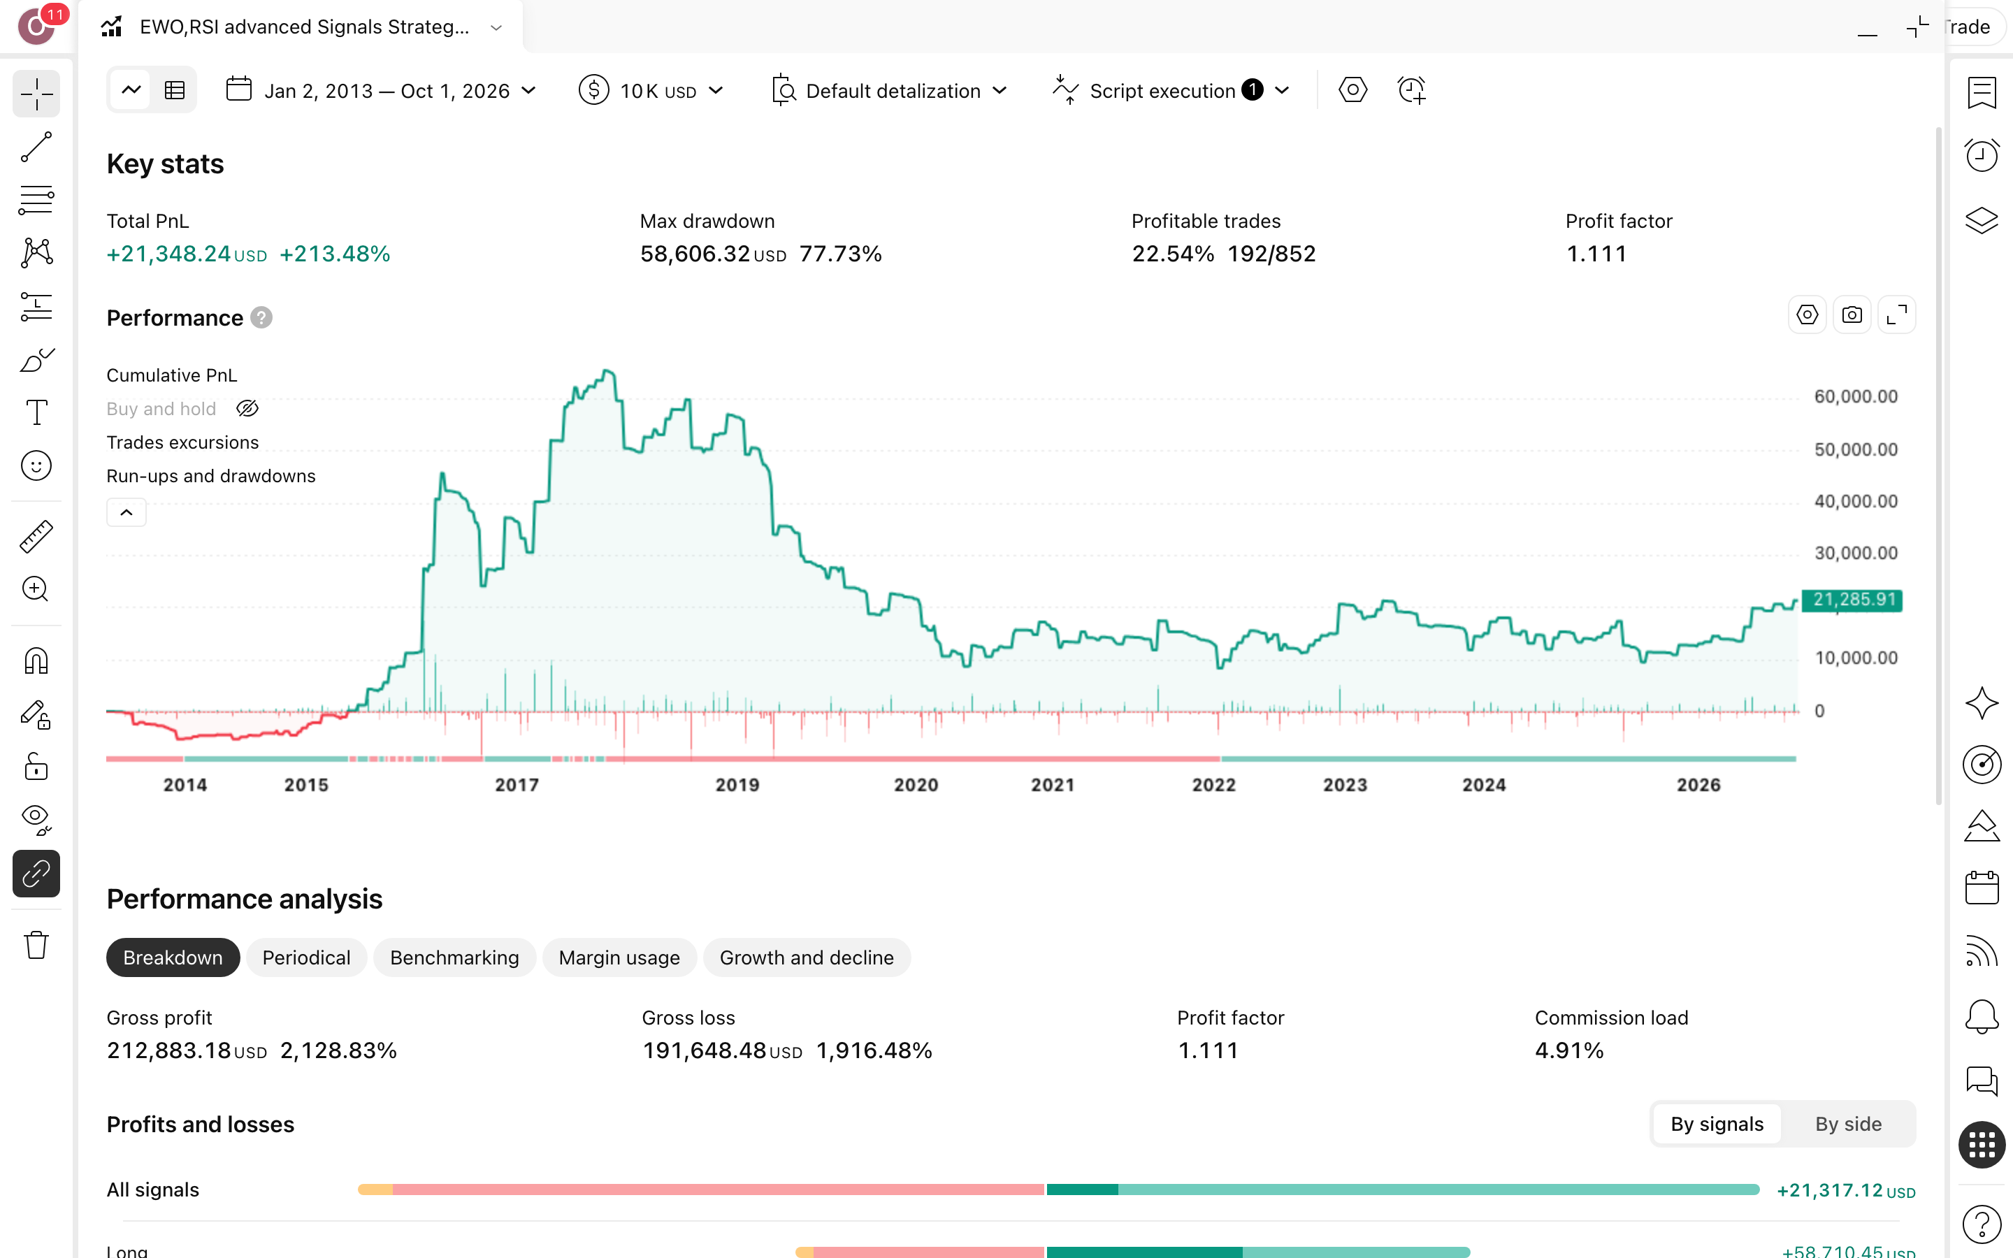Collapse the performance chart legend
This screenshot has width=2013, height=1258.
click(x=127, y=512)
